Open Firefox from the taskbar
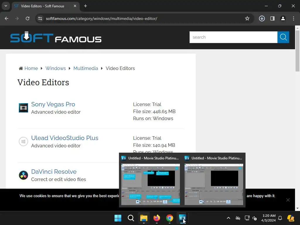This screenshot has height=225, width=300. tap(157, 218)
